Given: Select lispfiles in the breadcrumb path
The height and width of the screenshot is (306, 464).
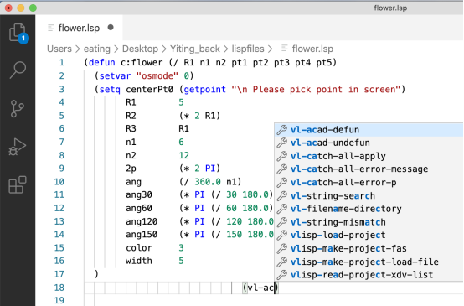Looking at the screenshot, I should coord(248,49).
